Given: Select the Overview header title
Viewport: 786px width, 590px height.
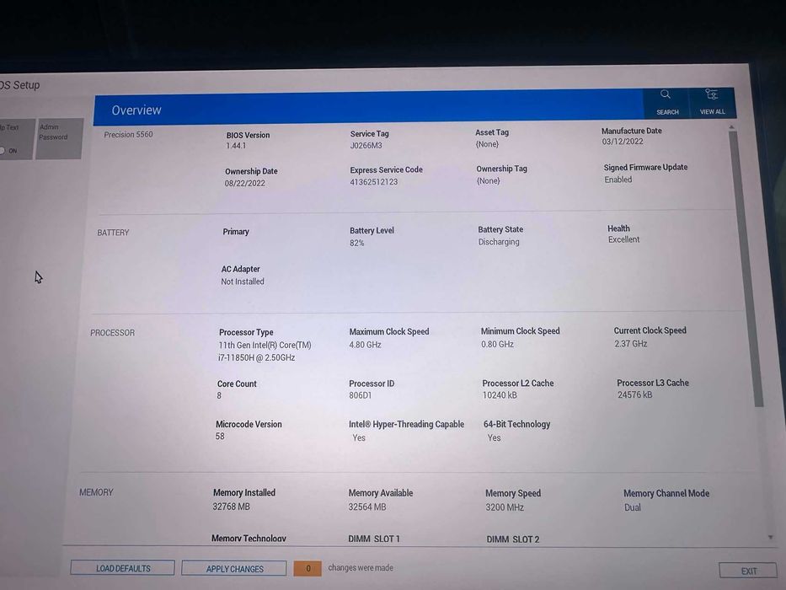Looking at the screenshot, I should (x=136, y=110).
